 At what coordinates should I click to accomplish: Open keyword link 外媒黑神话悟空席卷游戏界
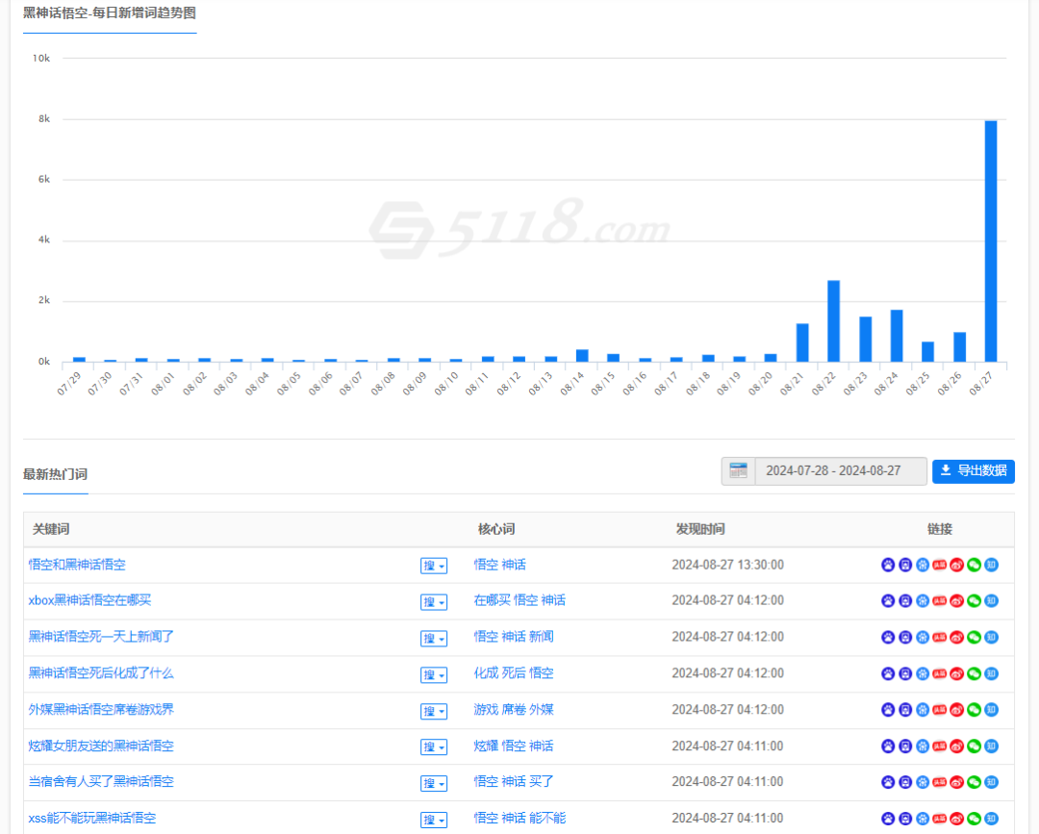(101, 710)
